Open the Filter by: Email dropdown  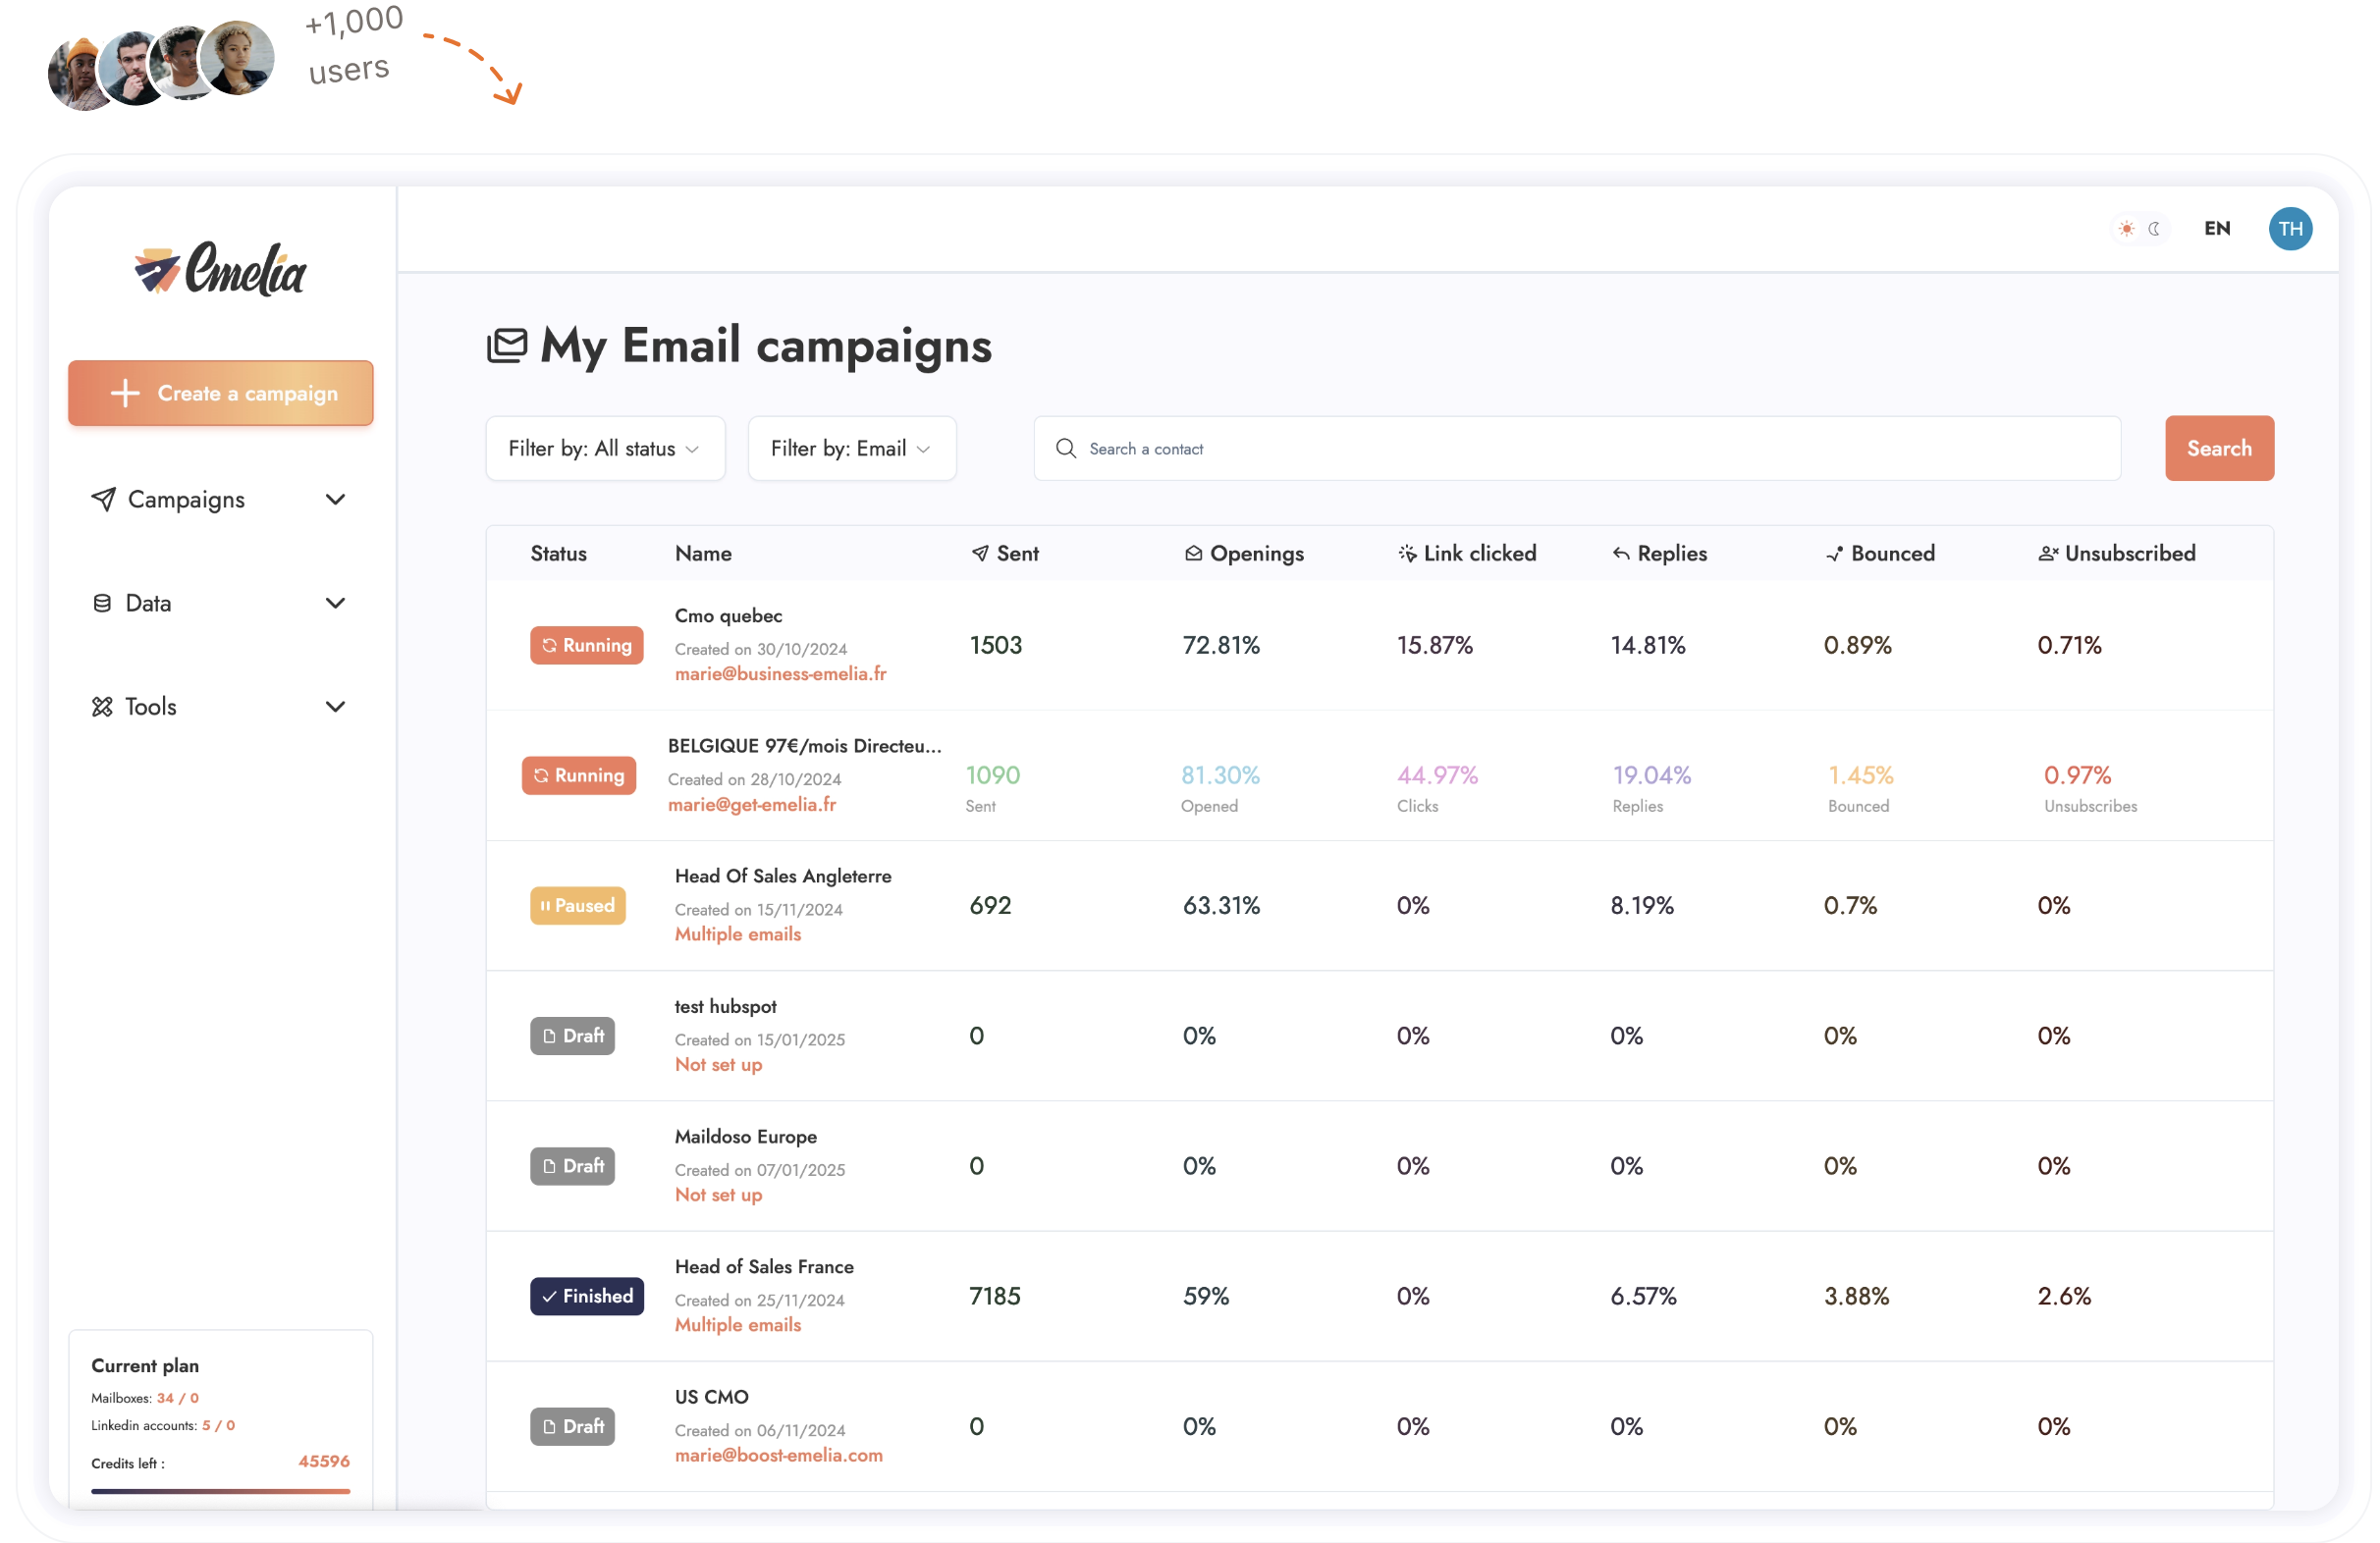click(852, 449)
